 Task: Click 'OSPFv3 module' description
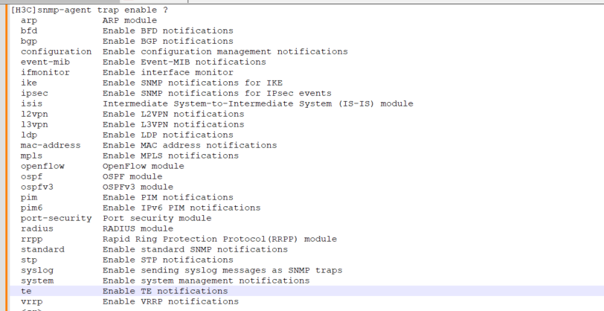tap(138, 187)
